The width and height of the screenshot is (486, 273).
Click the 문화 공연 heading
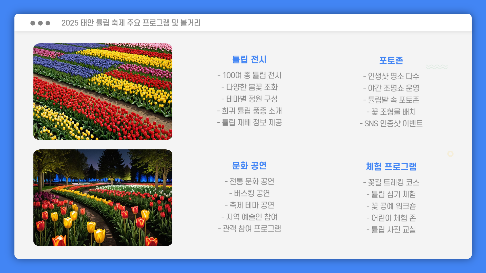249,166
